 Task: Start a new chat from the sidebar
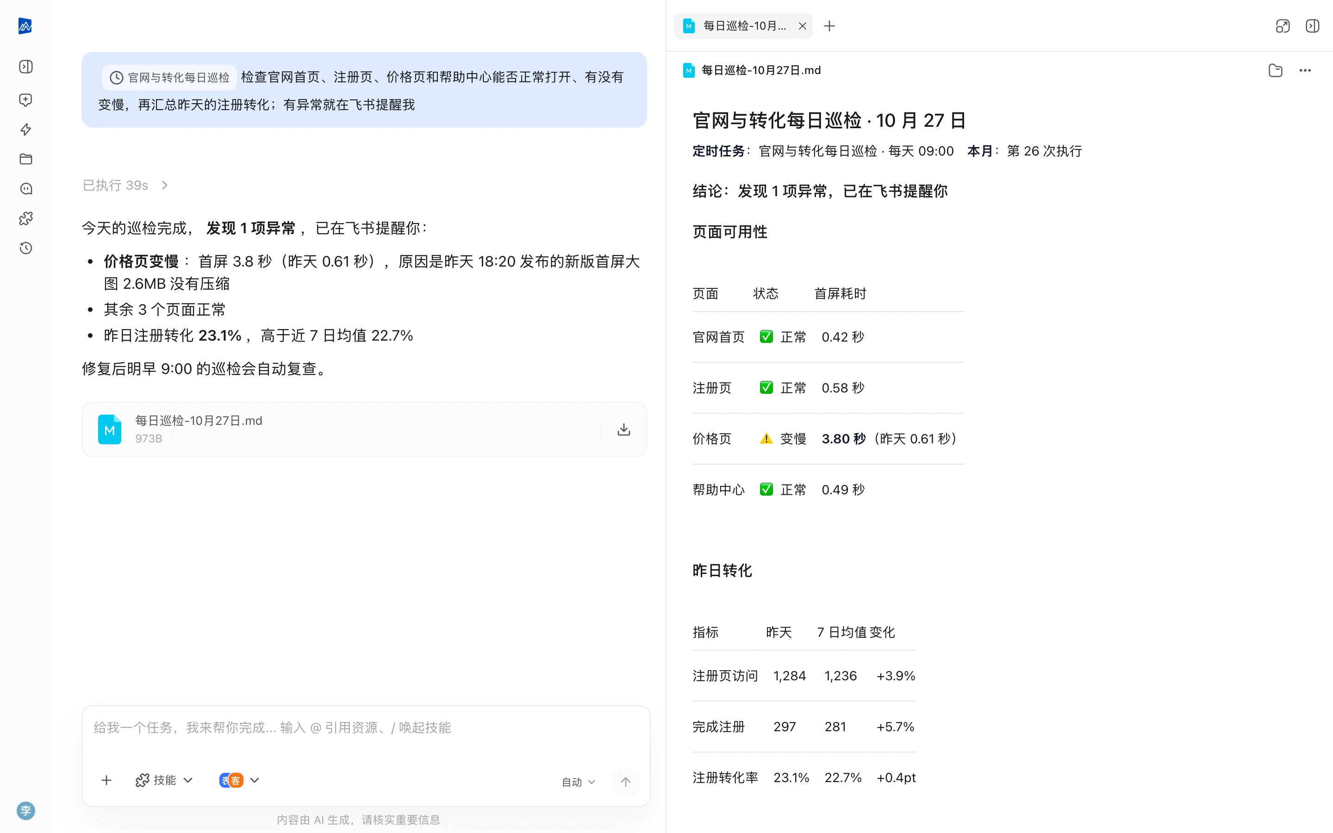26,99
